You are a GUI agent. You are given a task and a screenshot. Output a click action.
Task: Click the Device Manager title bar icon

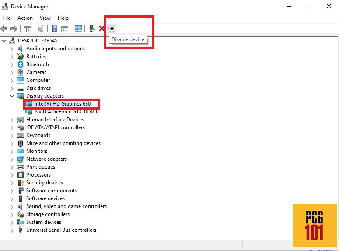pos(5,6)
